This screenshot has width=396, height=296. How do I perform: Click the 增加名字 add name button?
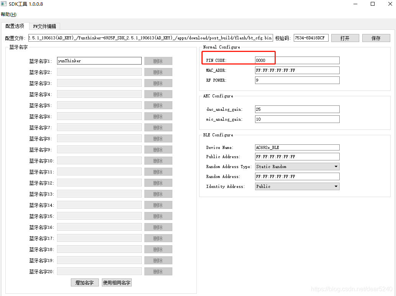coord(85,283)
